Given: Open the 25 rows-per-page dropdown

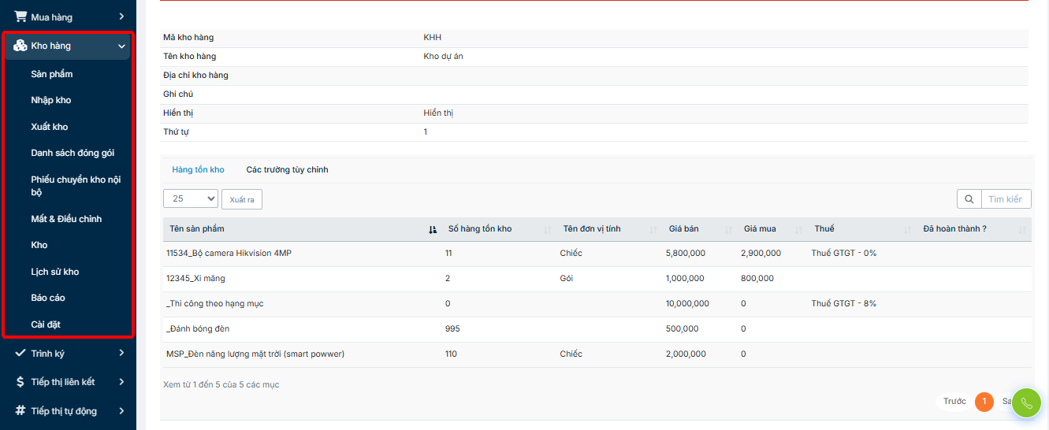Looking at the screenshot, I should click(x=190, y=199).
